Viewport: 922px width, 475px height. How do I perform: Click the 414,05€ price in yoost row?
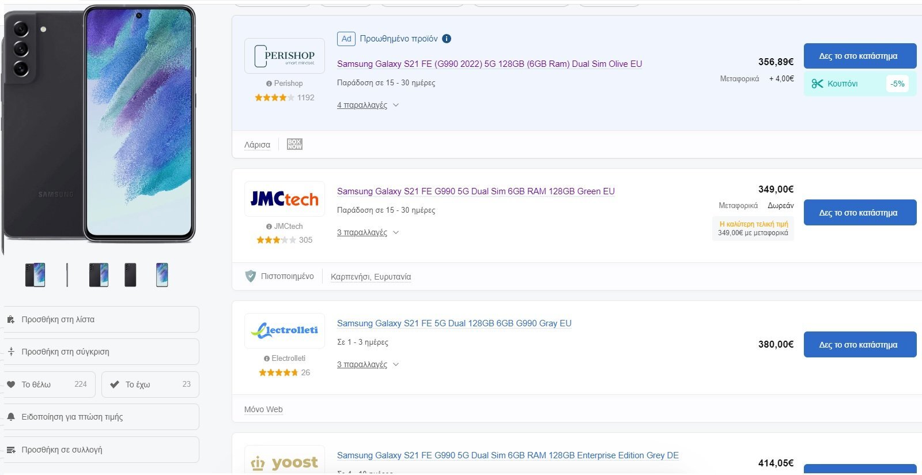[x=776, y=463]
